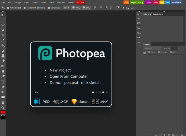Enable the Auto-Select checkbox
Viewport: 186px width, 136px height.
(x=8, y=8)
